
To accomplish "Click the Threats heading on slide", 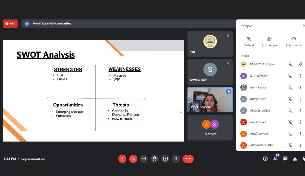I will point(121,105).
